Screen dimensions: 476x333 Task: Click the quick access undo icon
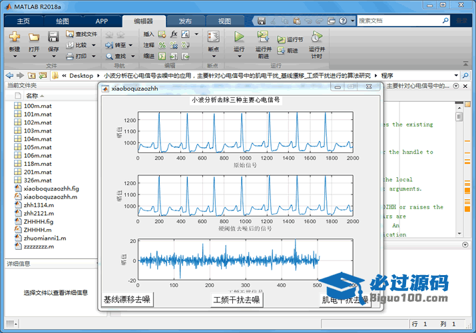308,21
